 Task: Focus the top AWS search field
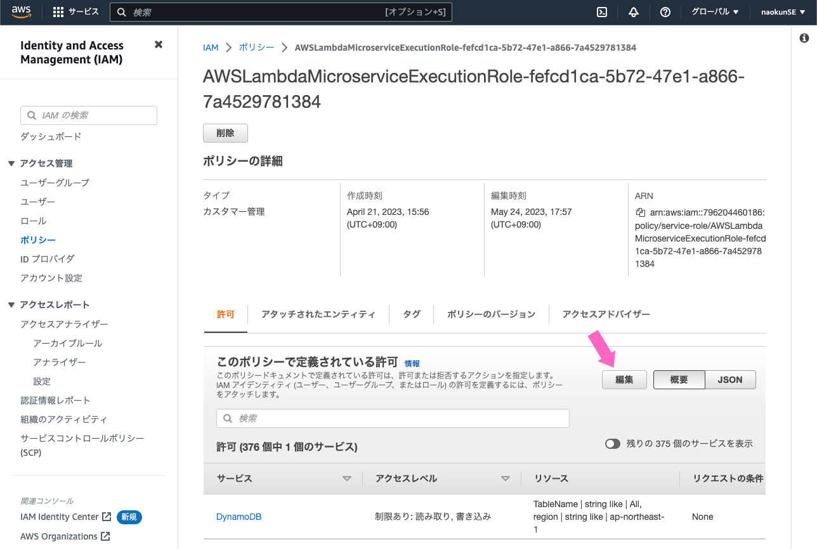pos(281,12)
